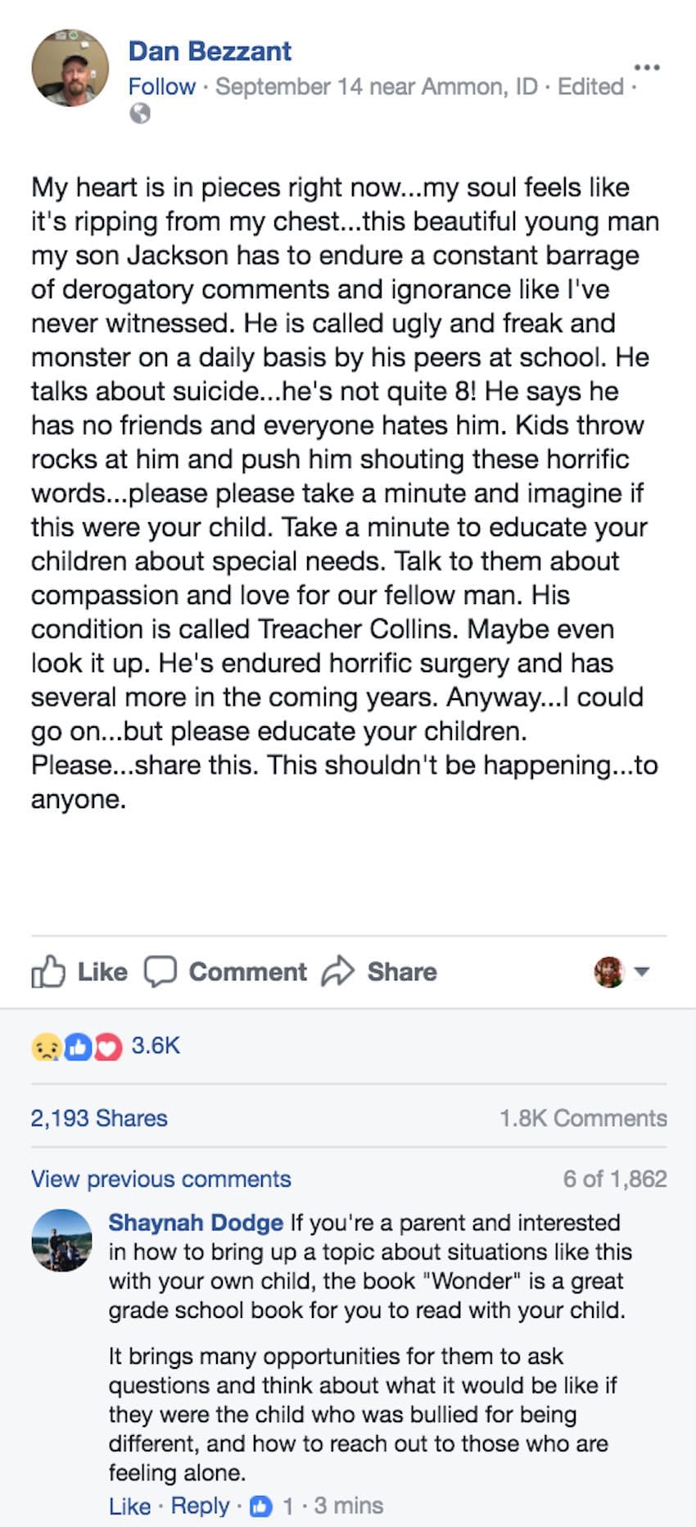Open the 2,193 Shares list
The image size is (696, 1527).
(x=99, y=1118)
